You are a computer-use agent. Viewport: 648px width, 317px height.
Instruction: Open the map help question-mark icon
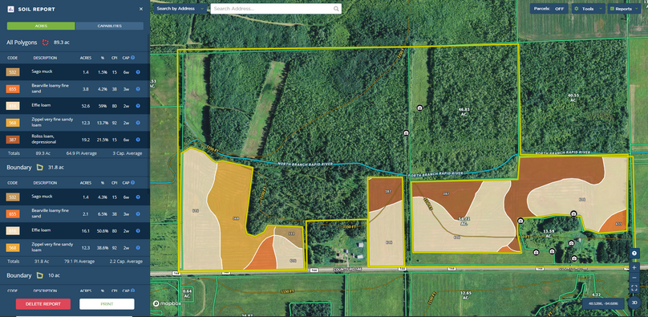pyautogui.click(x=634, y=253)
